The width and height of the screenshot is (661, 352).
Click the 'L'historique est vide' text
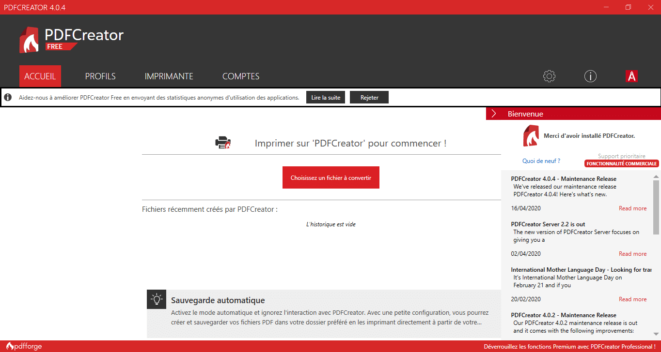pyautogui.click(x=331, y=224)
